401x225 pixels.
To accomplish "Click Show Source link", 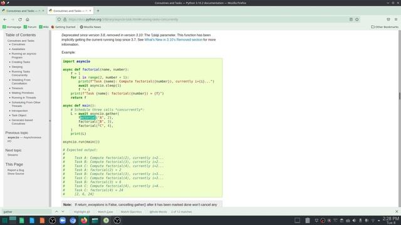I will coord(16,174).
